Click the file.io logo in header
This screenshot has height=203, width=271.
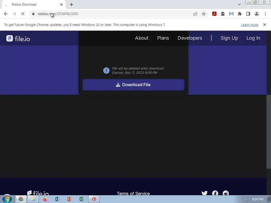point(18,38)
